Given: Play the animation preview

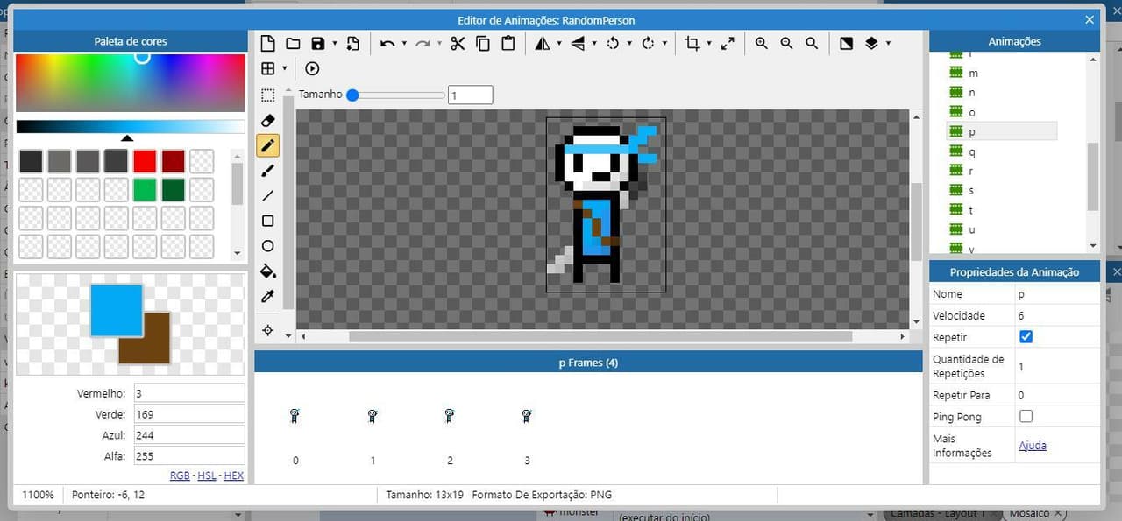Looking at the screenshot, I should click(312, 68).
